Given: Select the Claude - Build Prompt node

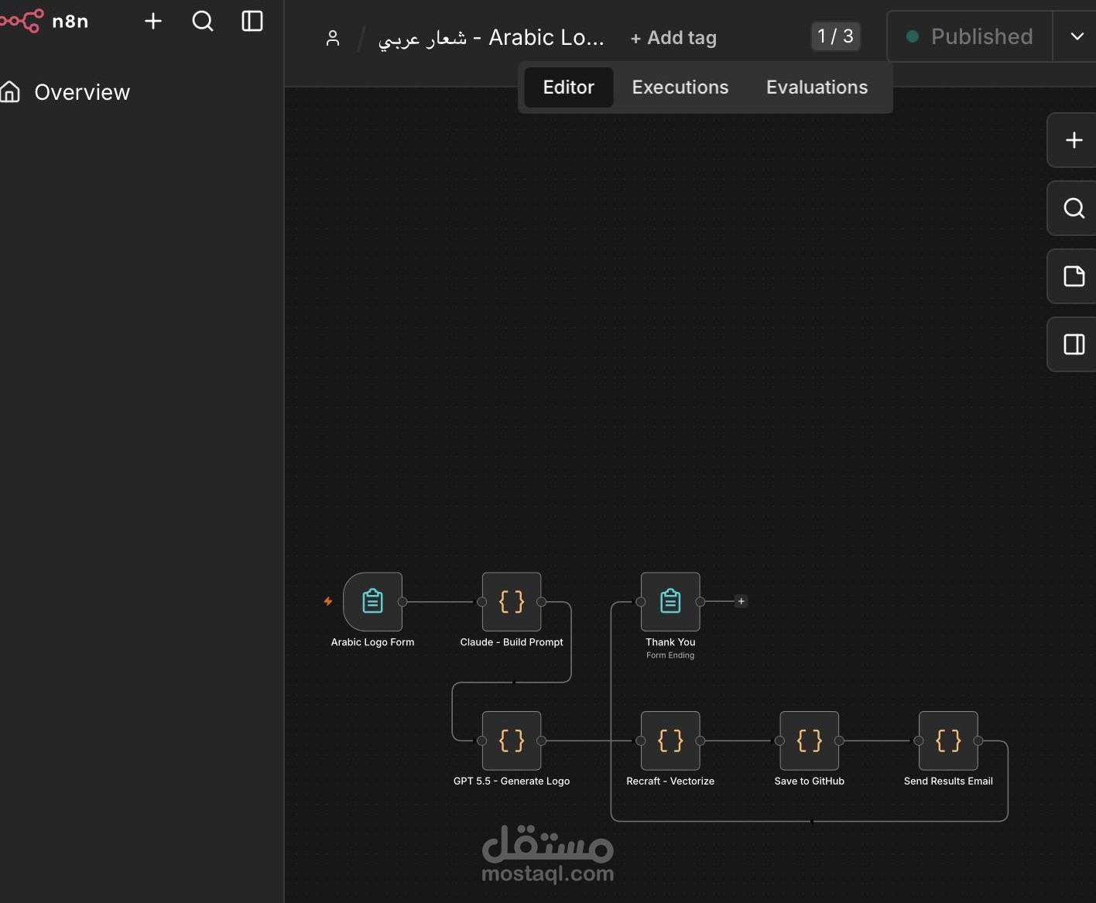Looking at the screenshot, I should (x=512, y=601).
